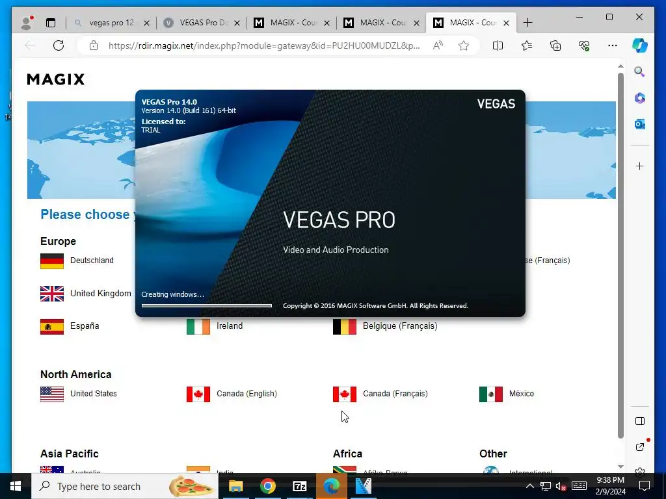Add a sidebar app with plus
The image size is (666, 499).
[x=640, y=166]
